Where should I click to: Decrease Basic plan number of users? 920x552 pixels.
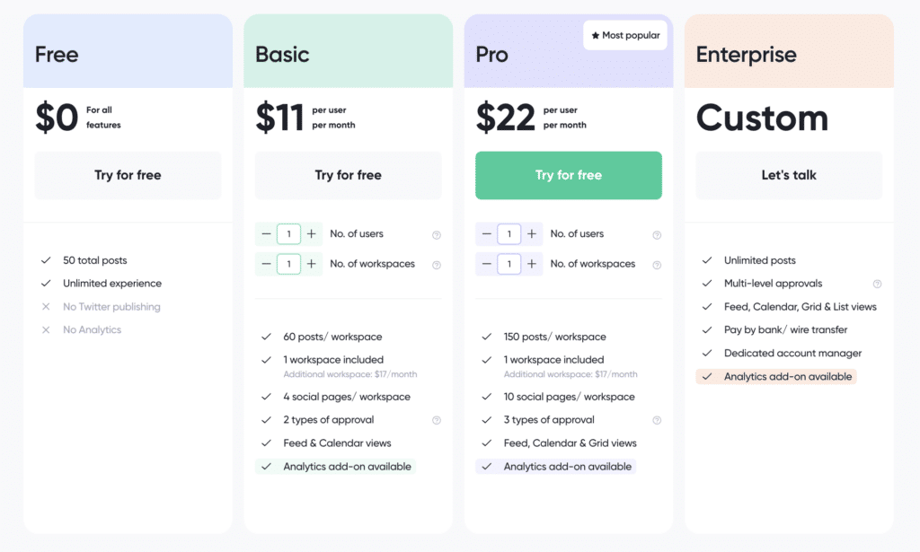pos(266,234)
